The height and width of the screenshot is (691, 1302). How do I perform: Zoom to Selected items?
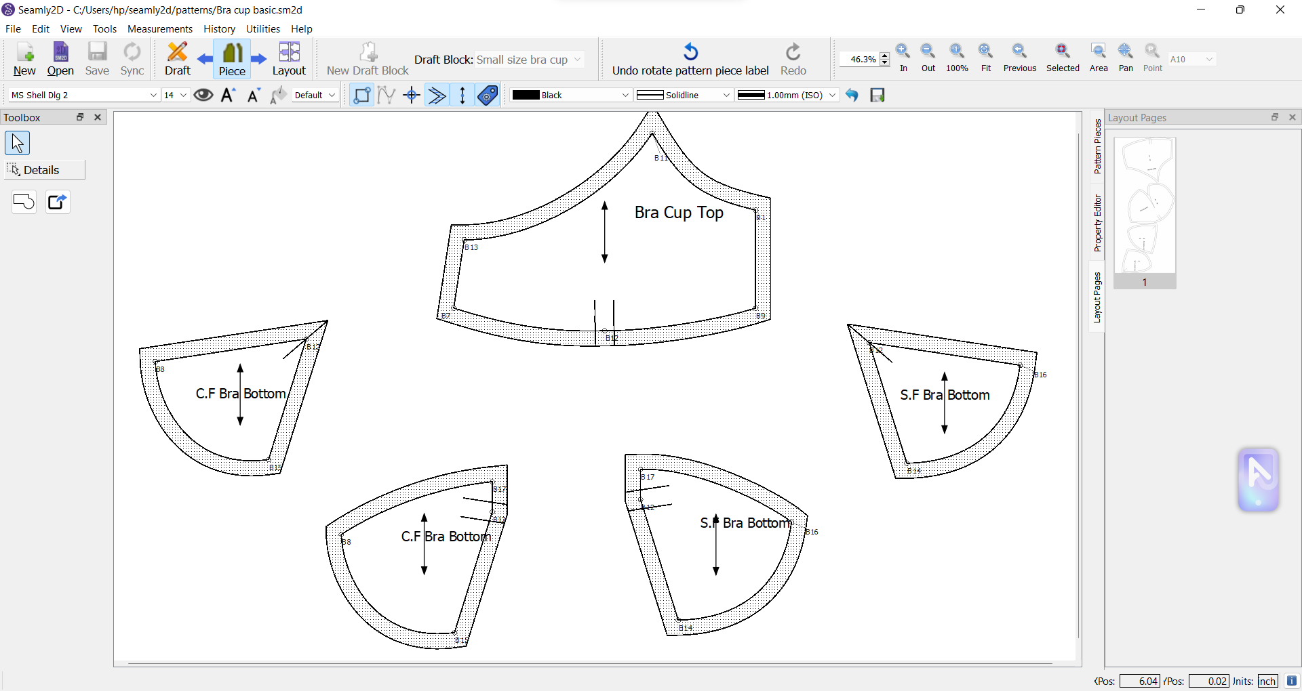(1063, 58)
